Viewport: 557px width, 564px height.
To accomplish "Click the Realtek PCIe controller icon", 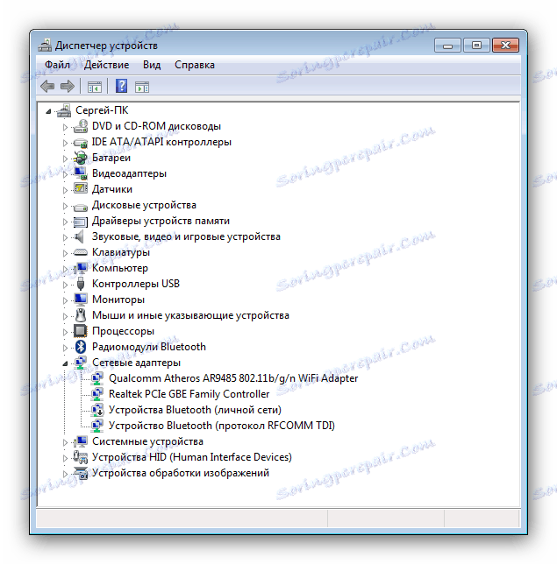I will [x=96, y=394].
